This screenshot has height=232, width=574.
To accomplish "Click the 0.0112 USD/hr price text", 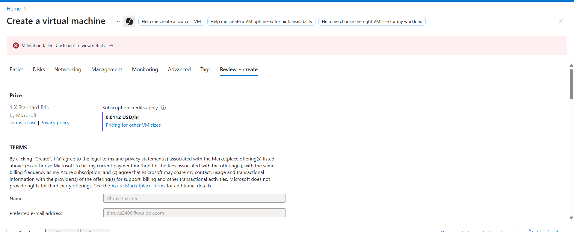I will pos(123,117).
